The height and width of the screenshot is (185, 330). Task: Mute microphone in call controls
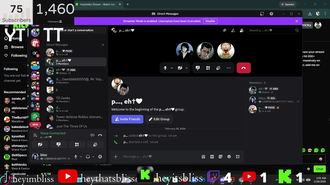(x=165, y=68)
